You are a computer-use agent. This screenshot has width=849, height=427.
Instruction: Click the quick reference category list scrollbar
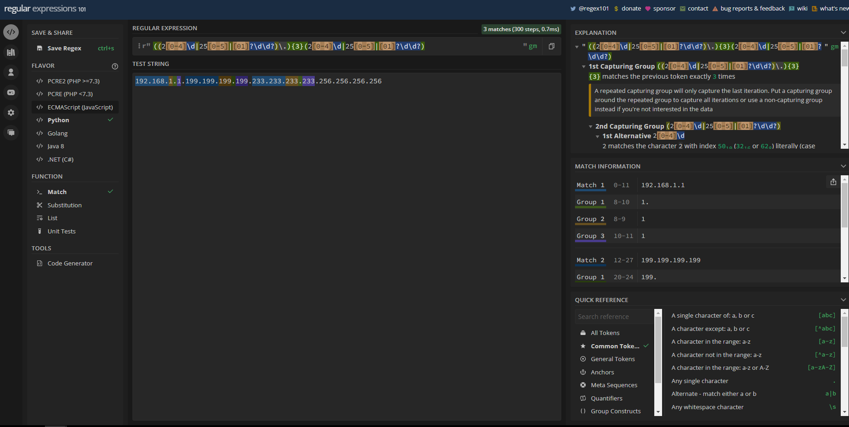pyautogui.click(x=658, y=350)
